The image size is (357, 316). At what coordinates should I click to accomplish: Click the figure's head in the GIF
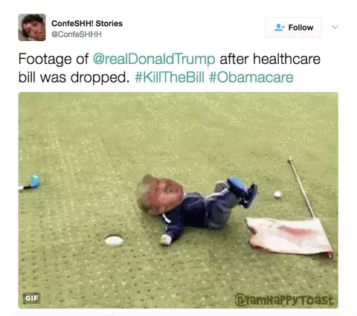[159, 195]
